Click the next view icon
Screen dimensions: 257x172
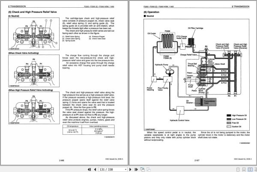149,169
